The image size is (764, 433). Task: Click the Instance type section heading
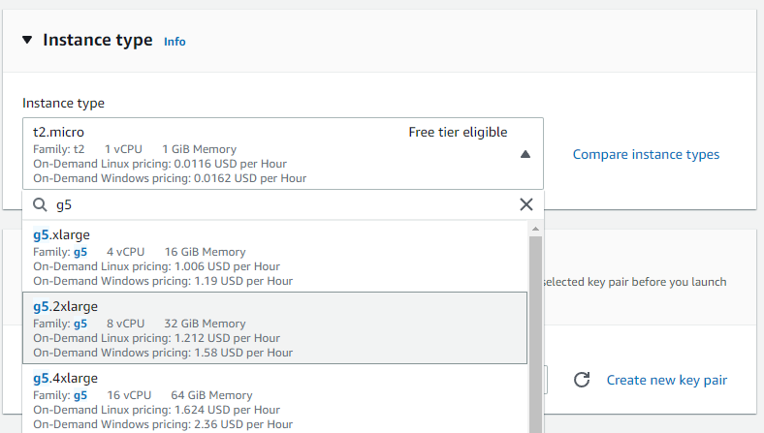[98, 40]
